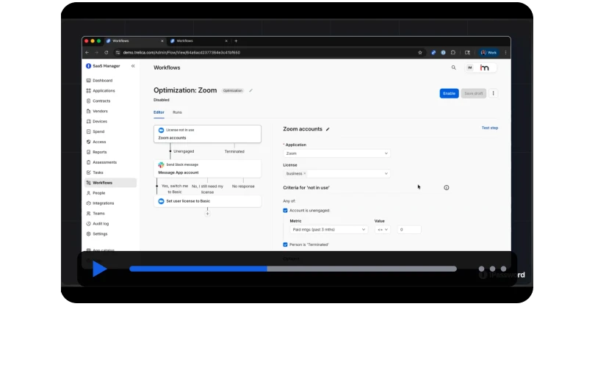
Task: Open the 1Password extension icon
Action: click(x=443, y=53)
